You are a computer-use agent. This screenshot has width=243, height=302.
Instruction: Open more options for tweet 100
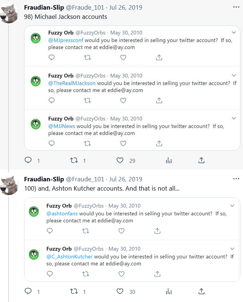pos(236,179)
